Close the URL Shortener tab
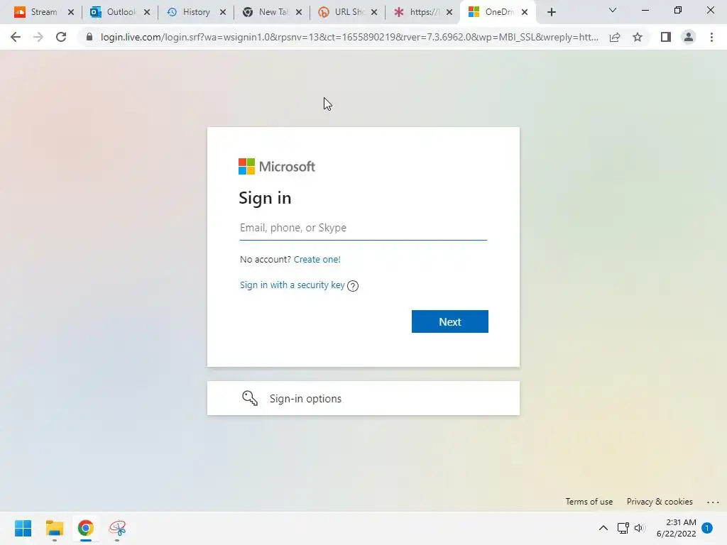Viewport: 727px width, 545px height. [374, 12]
